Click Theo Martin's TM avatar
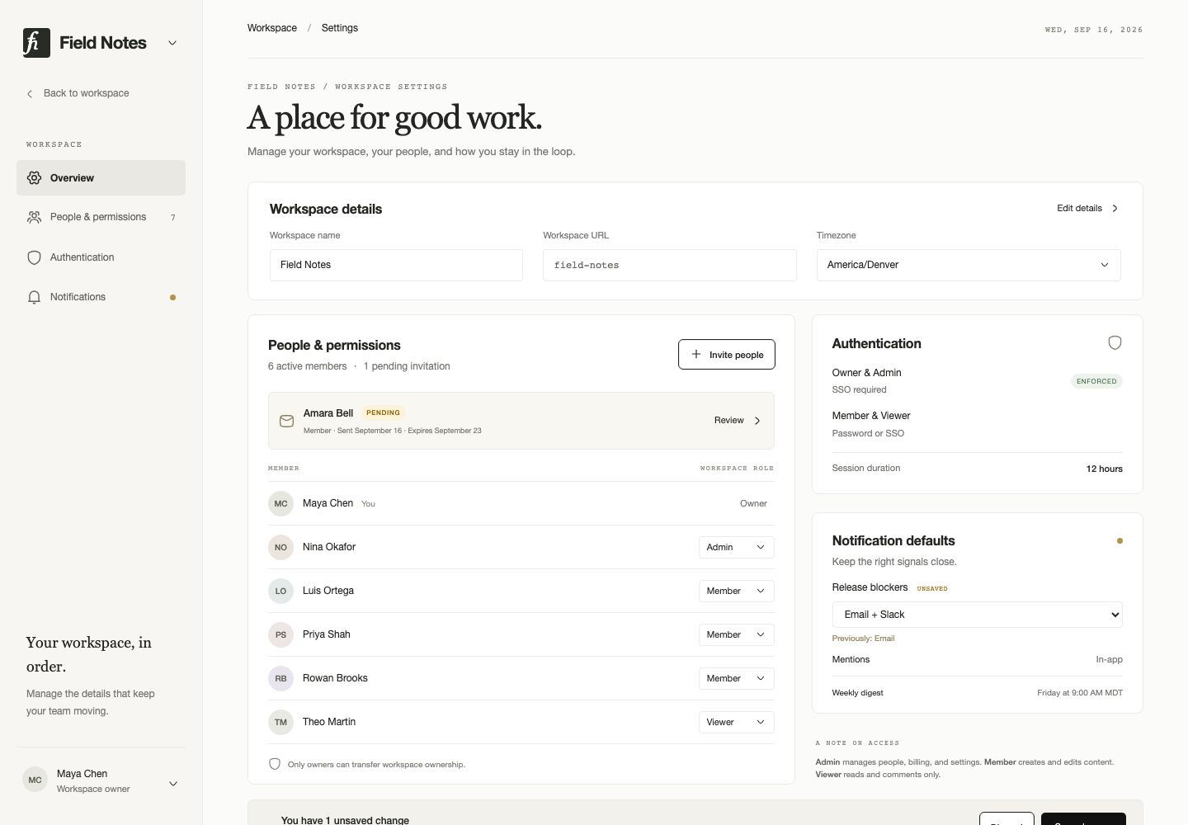1188x825 pixels. tap(280, 722)
